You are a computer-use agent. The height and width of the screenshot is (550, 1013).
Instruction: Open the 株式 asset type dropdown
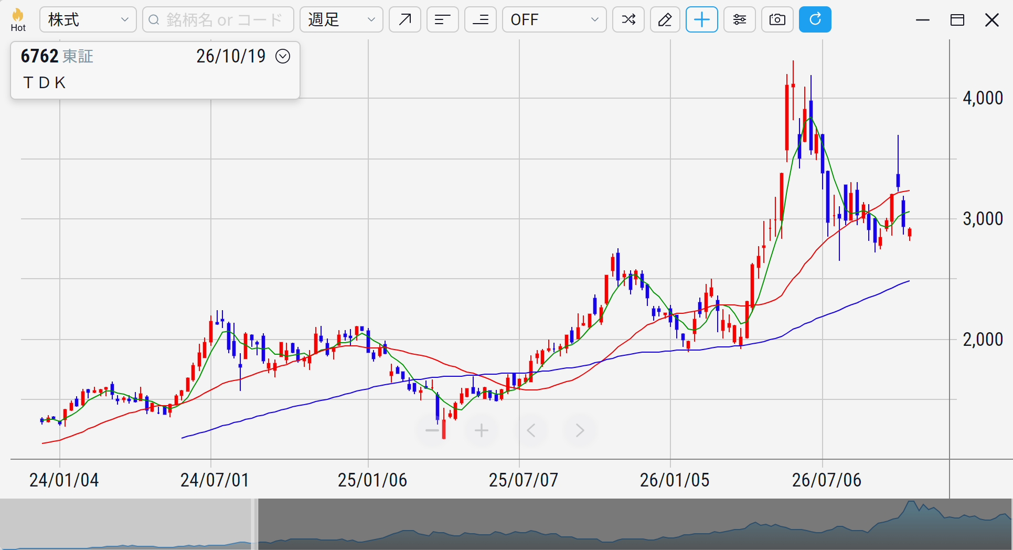[88, 20]
